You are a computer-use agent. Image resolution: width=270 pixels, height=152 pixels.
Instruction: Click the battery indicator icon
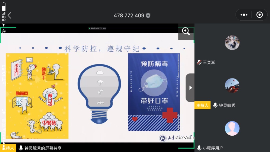pos(4,6)
